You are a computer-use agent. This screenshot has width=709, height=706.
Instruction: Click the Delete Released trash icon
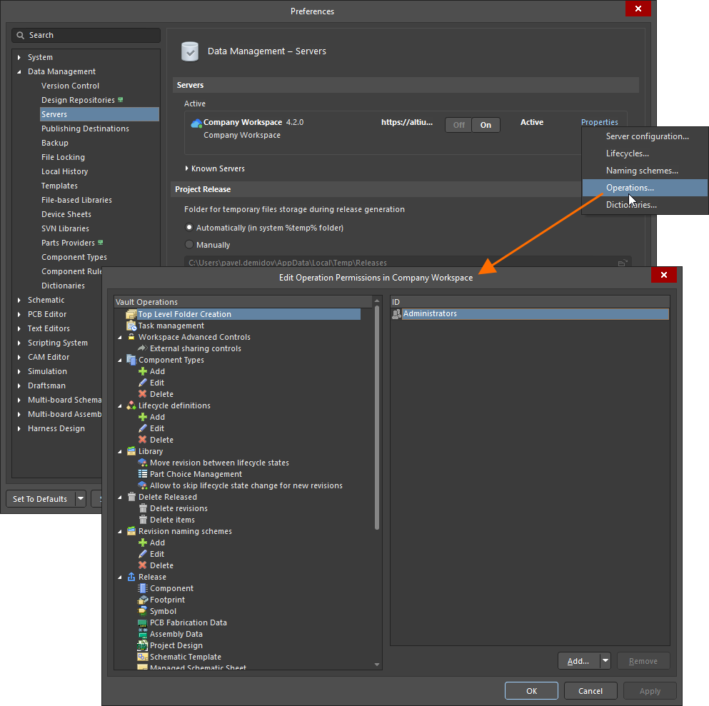131,497
